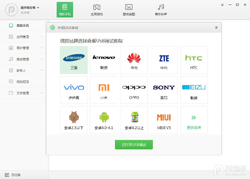Open the Sony brand tutorial

tap(164, 90)
